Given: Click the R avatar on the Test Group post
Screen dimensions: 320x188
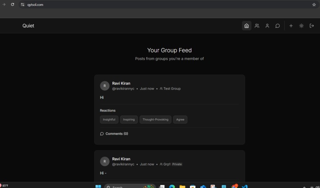Looking at the screenshot, I should click(x=105, y=86).
